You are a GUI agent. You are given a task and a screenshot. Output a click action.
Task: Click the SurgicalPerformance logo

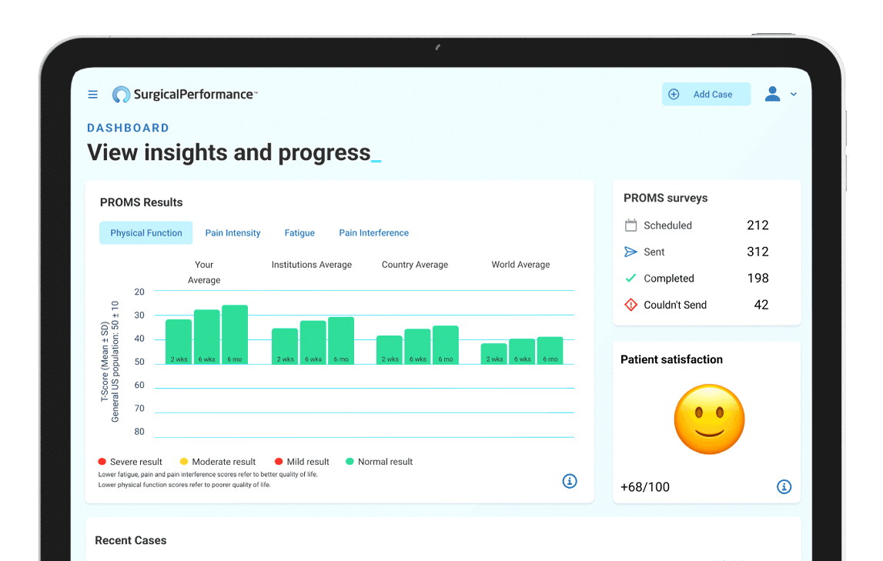[184, 95]
